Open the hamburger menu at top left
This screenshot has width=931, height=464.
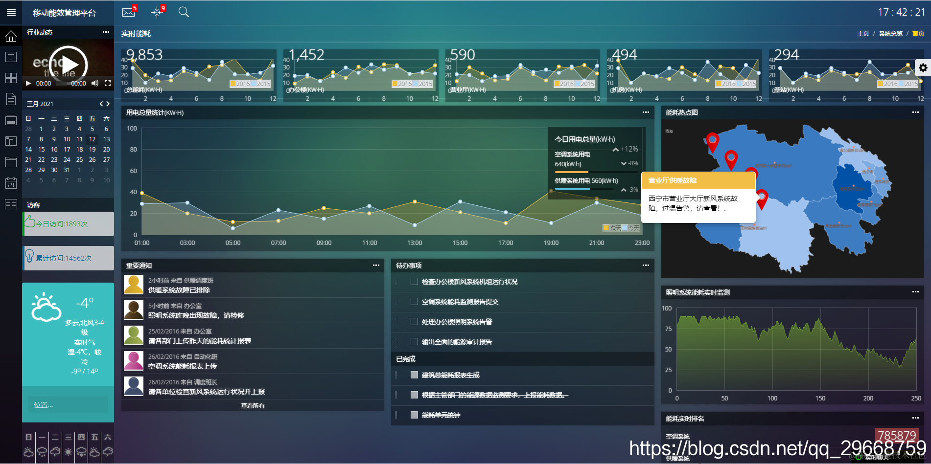pyautogui.click(x=11, y=13)
